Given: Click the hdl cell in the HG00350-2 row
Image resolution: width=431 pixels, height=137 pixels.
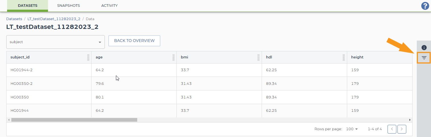Looking at the screenshot, I should tap(304, 84).
